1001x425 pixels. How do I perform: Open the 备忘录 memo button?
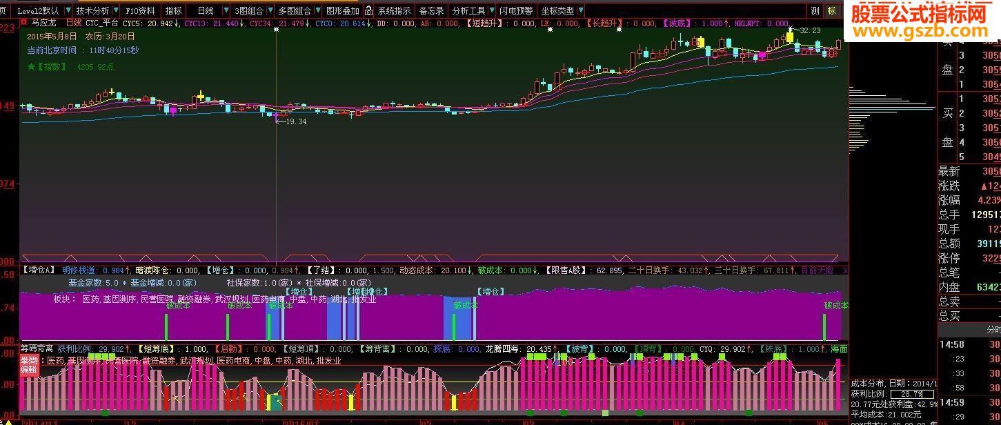pos(431,11)
